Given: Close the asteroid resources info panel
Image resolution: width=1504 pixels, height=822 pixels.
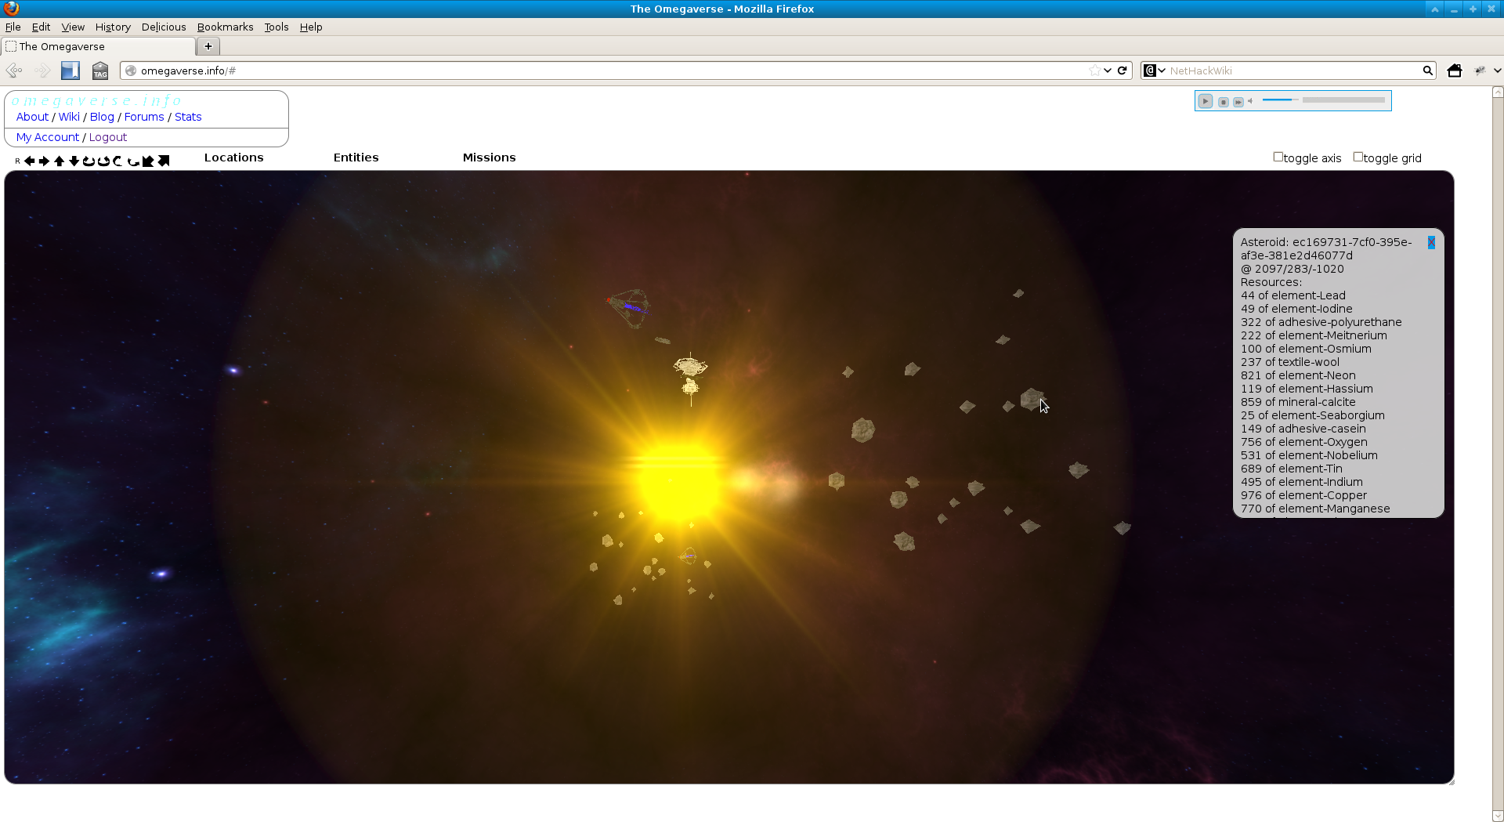Looking at the screenshot, I should (x=1431, y=242).
